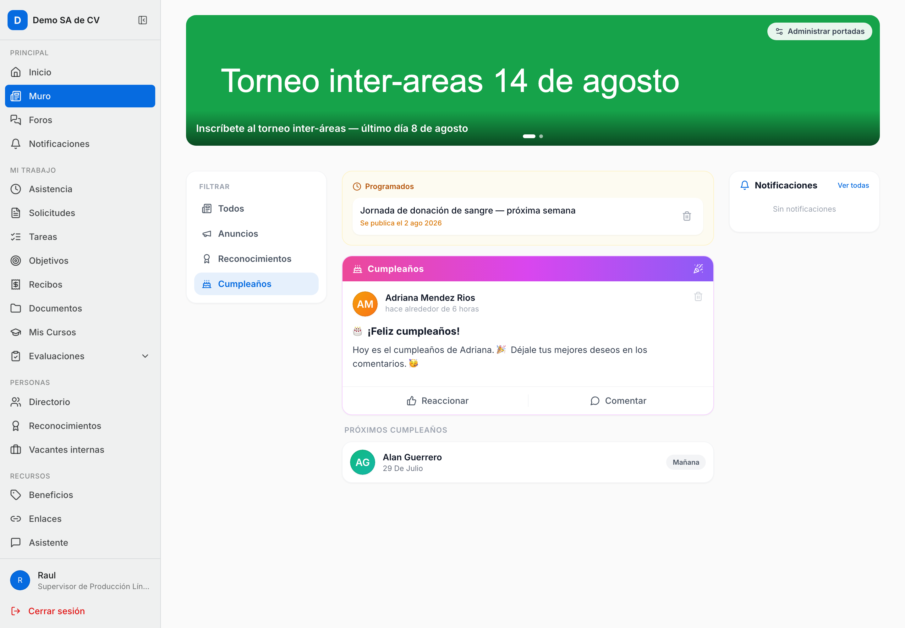This screenshot has width=905, height=628.
Task: Open the Ver todas notifications link
Action: (853, 185)
